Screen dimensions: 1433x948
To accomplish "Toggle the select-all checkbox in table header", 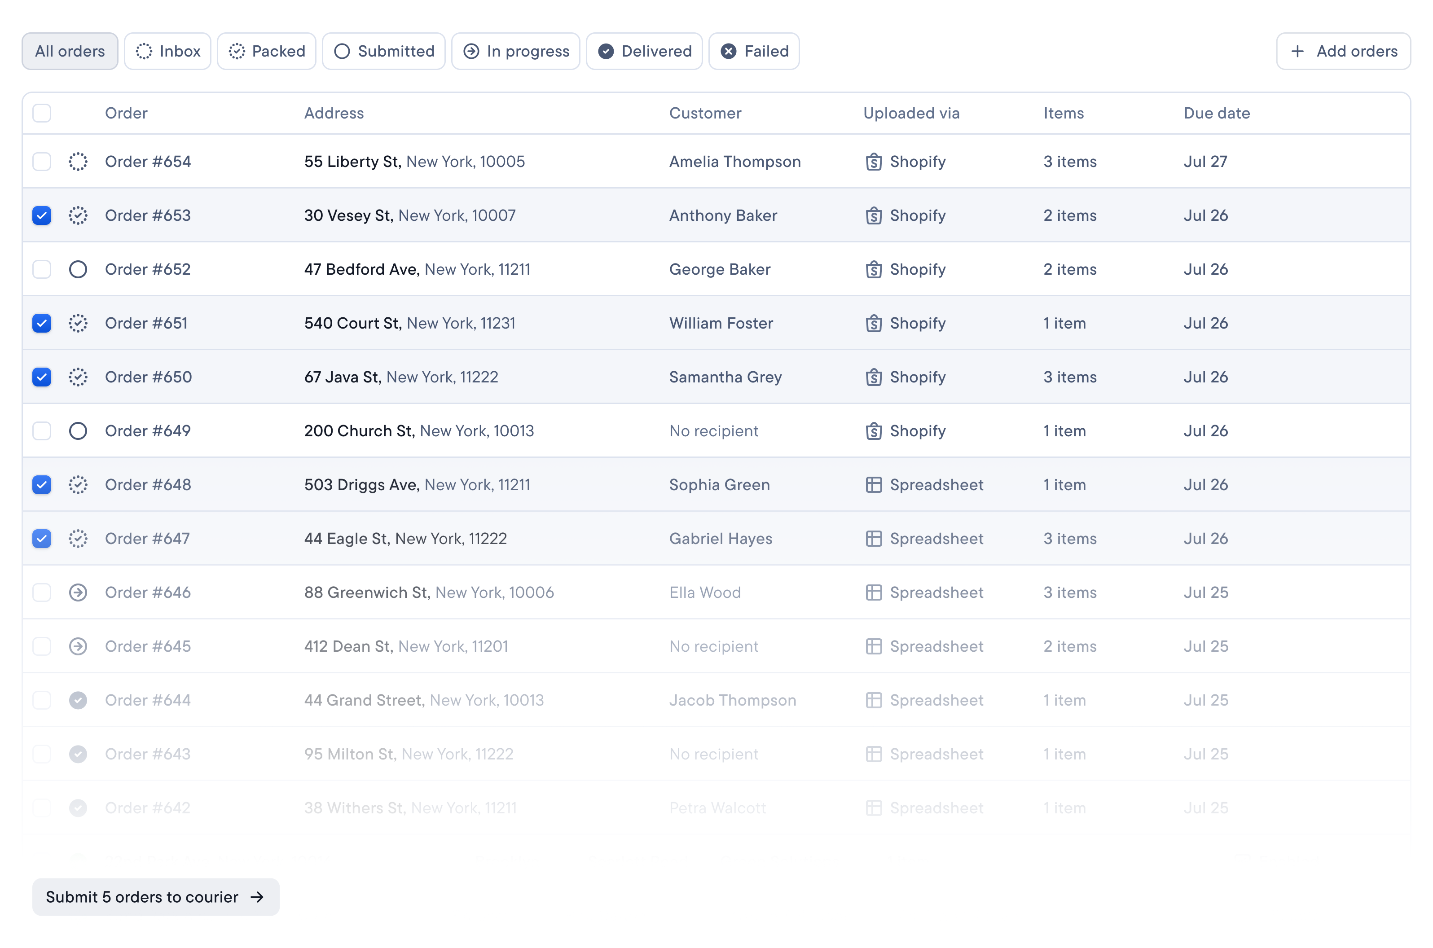I will tap(42, 113).
